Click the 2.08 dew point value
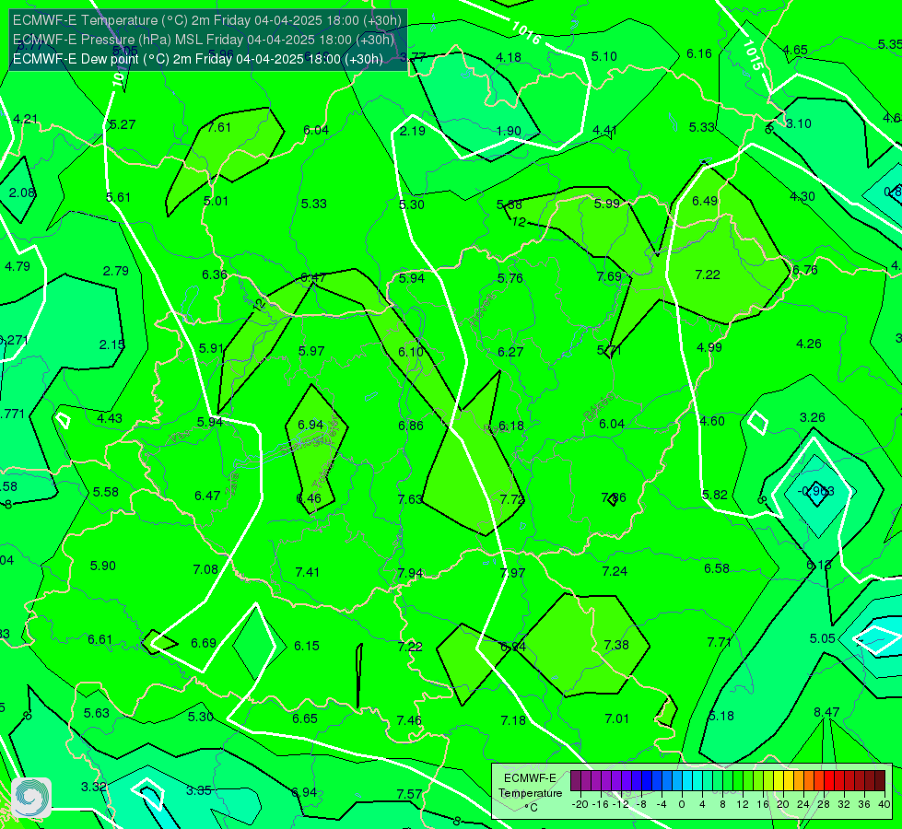Viewport: 902px width, 829px height. pos(22,193)
